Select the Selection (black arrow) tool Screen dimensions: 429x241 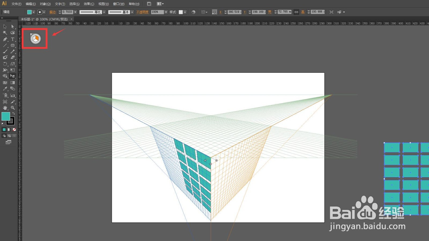[5, 26]
